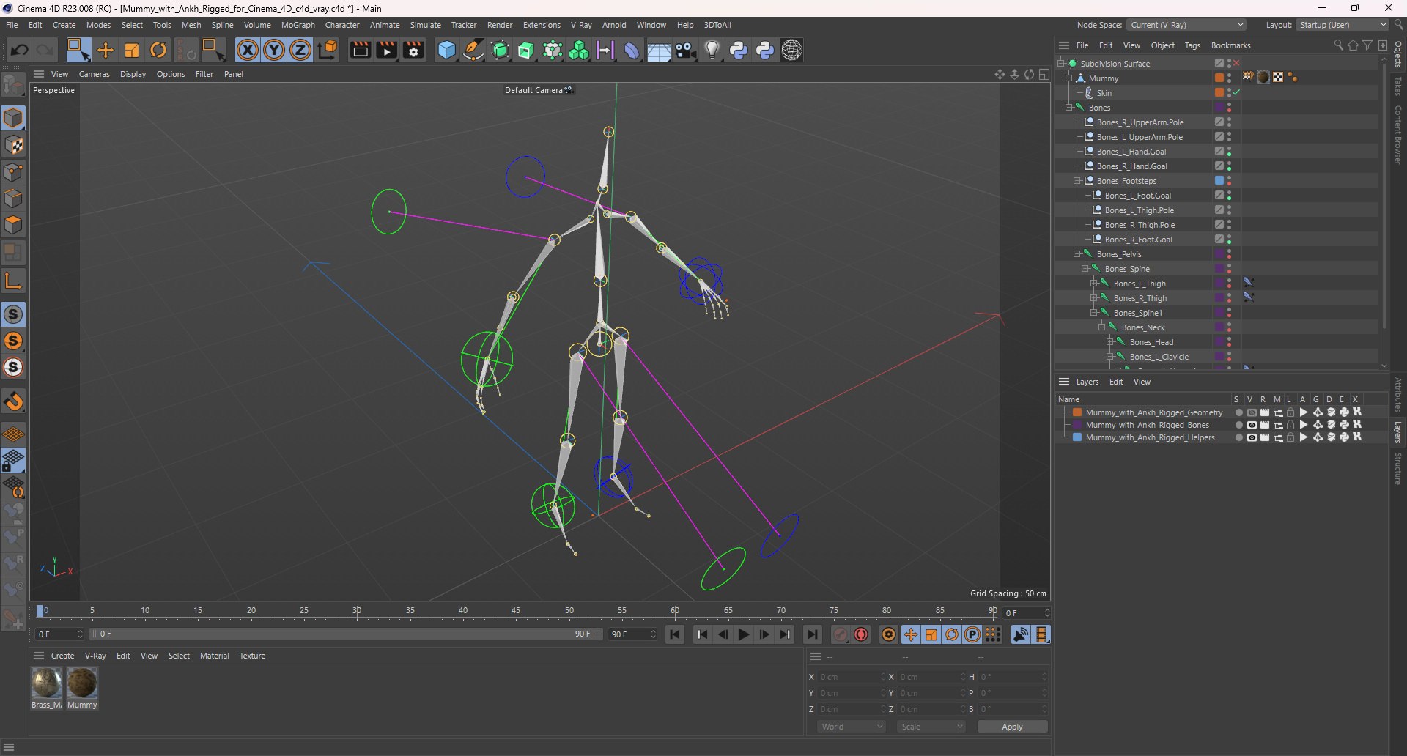Go to start of timeline

675,634
